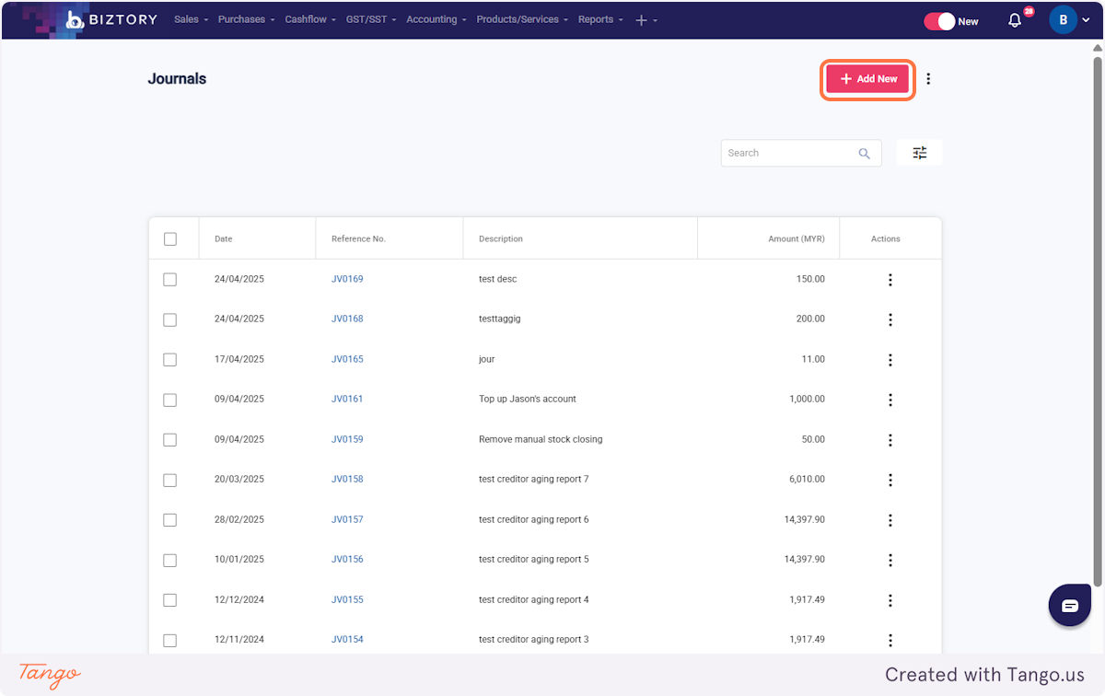Screen dimensions: 1105x696
Task: Open actions menu for JV0158
Action: pyautogui.click(x=890, y=480)
